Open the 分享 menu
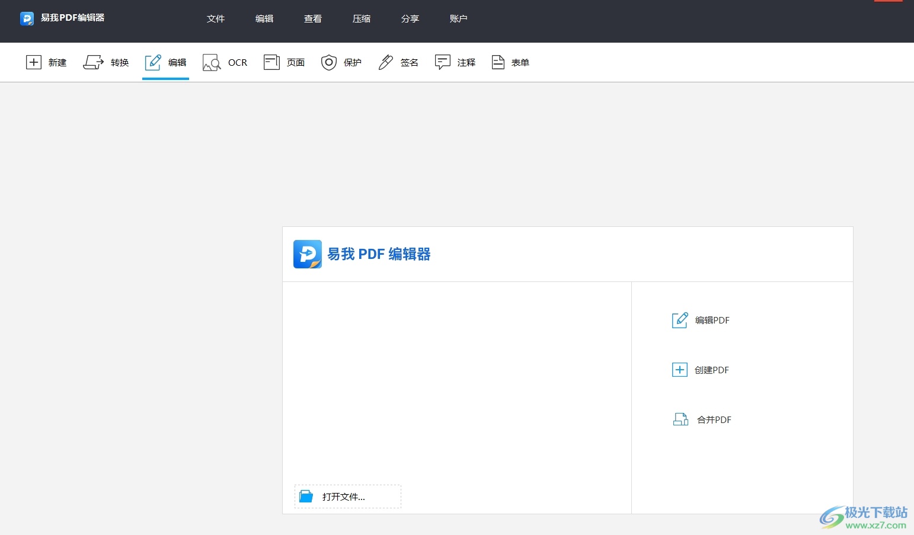The image size is (914, 535). (410, 19)
